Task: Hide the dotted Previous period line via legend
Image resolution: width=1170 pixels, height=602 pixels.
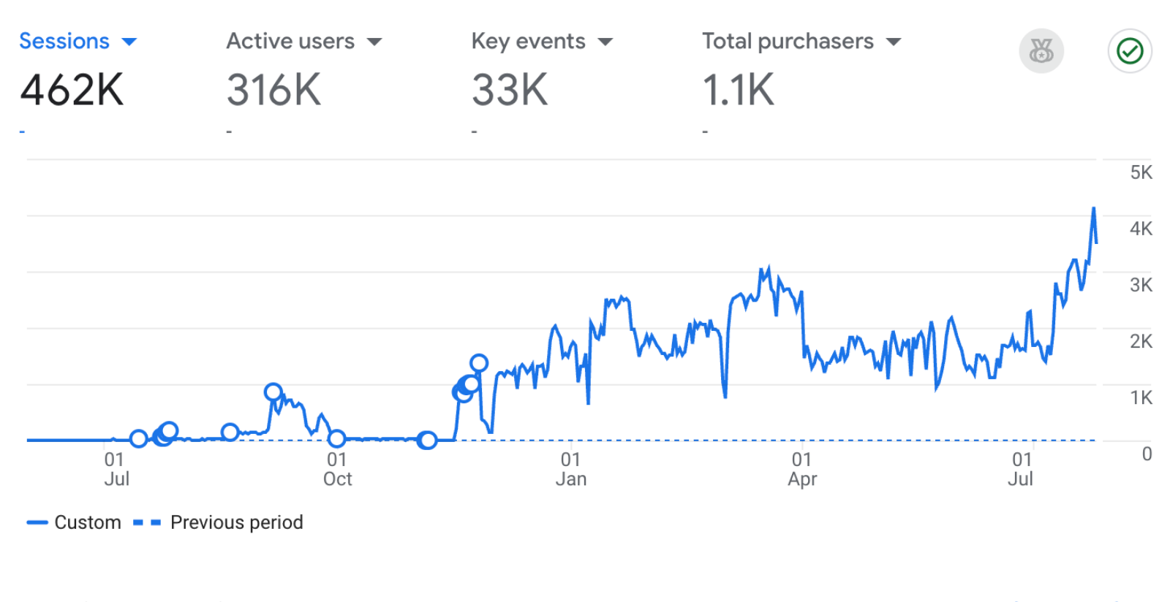Action: pos(236,522)
